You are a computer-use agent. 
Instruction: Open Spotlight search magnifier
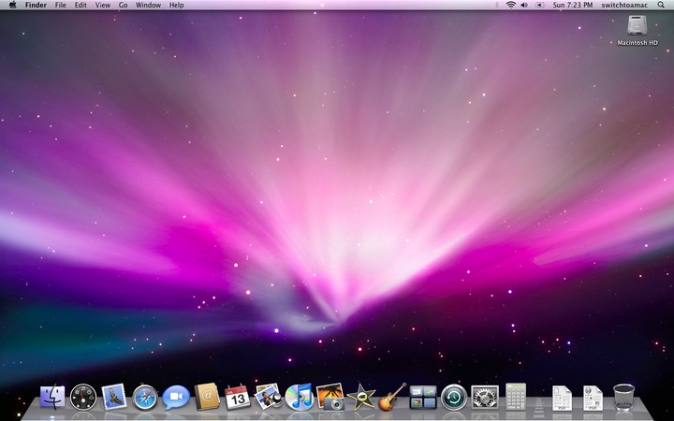(661, 6)
